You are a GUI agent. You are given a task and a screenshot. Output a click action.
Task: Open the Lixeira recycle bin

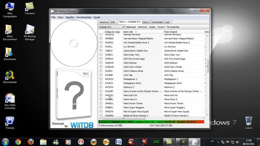point(249,122)
